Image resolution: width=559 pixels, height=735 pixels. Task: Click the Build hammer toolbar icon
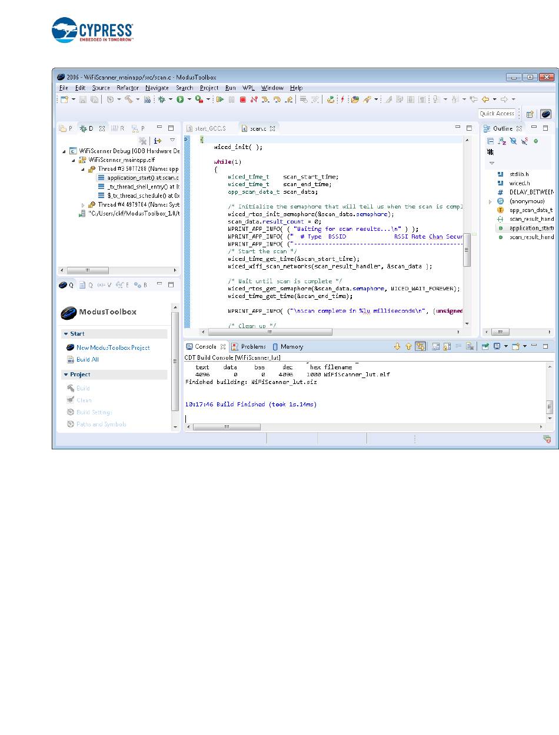point(128,100)
